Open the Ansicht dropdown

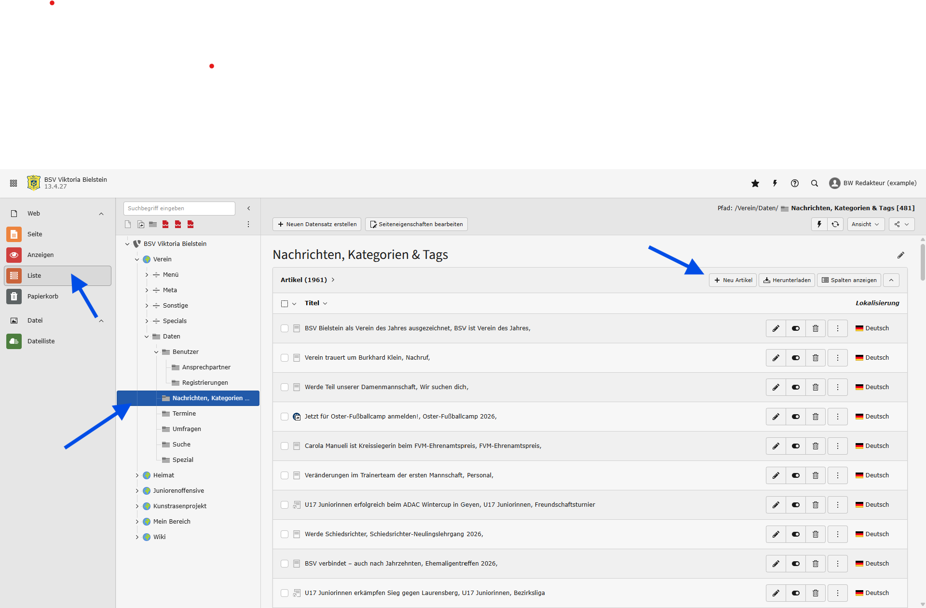(866, 224)
